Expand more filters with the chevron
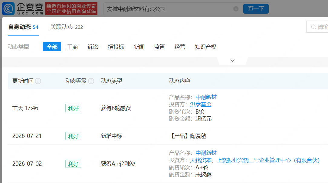The height and width of the screenshot is (183, 328). click(232, 61)
